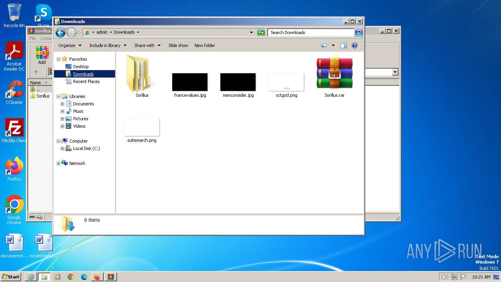Expand the Network node
This screenshot has width=501, height=282.
tap(59, 163)
